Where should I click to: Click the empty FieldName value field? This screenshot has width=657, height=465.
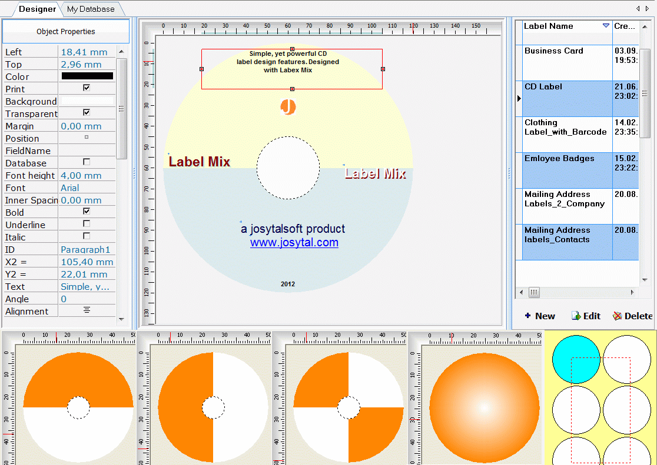tap(87, 150)
